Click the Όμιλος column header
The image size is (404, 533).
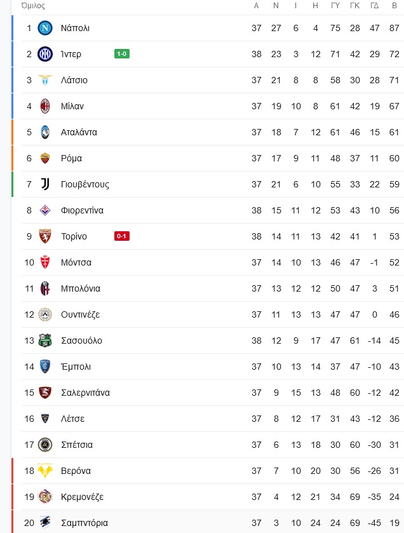[33, 6]
